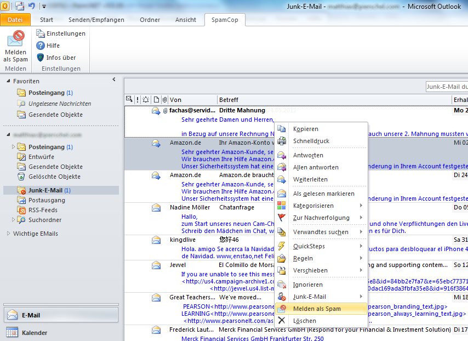Screen dimensions: 468x341
Task: Open Infos über SpamCop
Action: click(56, 58)
